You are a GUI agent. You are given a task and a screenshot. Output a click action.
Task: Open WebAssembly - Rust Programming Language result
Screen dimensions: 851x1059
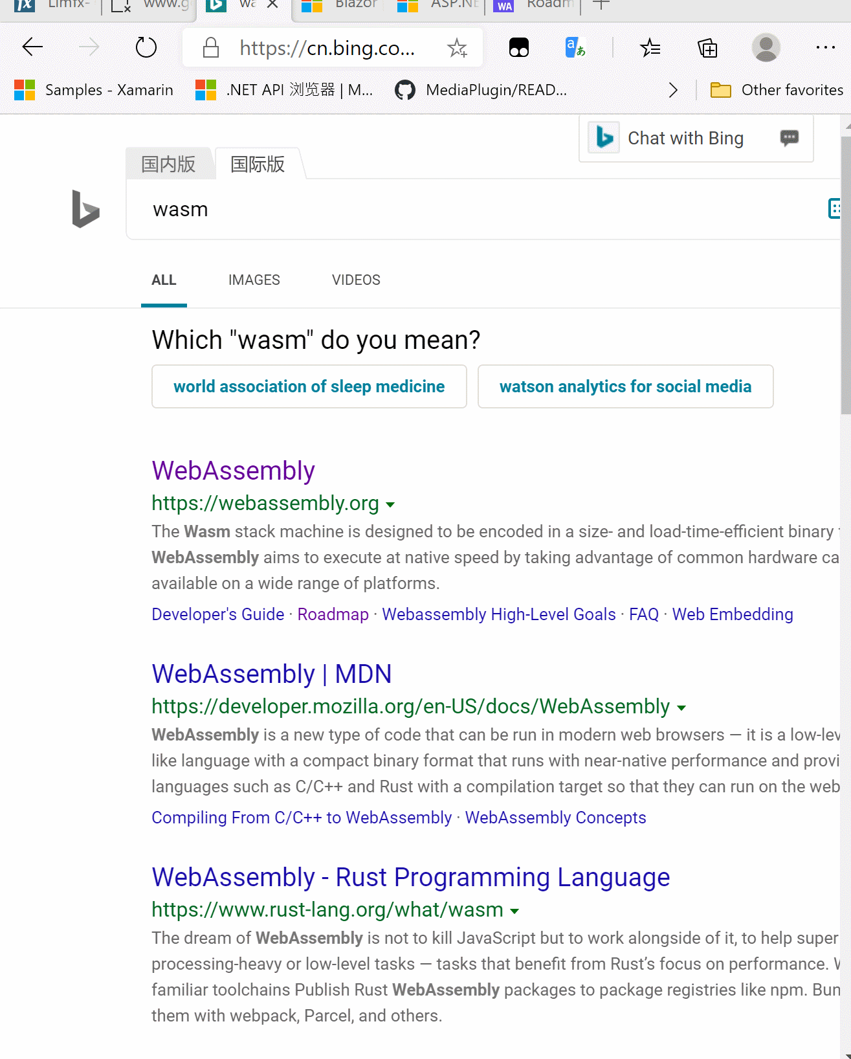point(411,877)
